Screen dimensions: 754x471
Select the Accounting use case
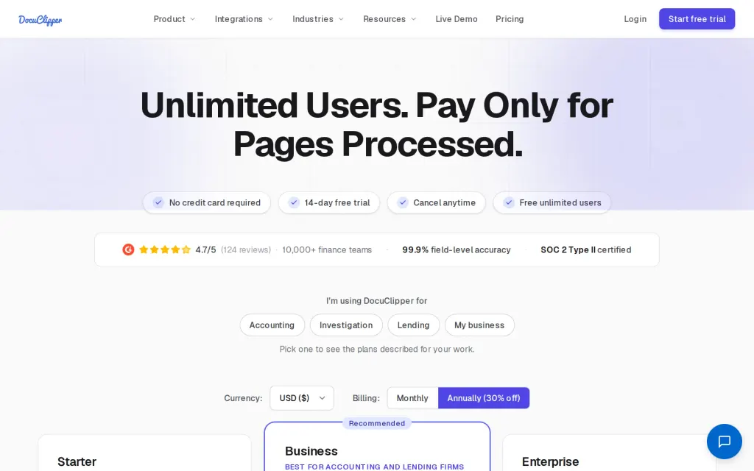tap(272, 325)
